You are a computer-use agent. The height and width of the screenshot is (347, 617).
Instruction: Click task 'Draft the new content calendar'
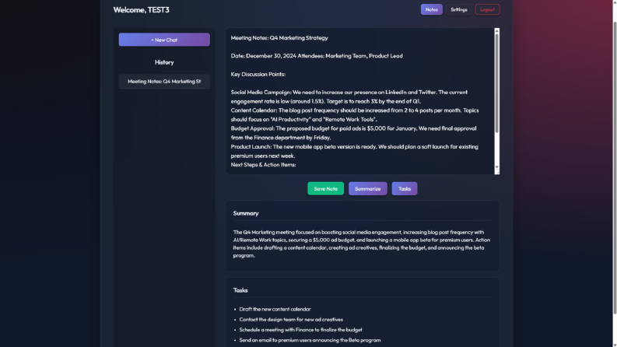click(275, 309)
